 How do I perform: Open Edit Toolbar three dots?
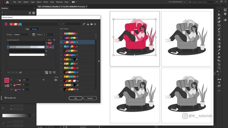[x=219, y=91]
